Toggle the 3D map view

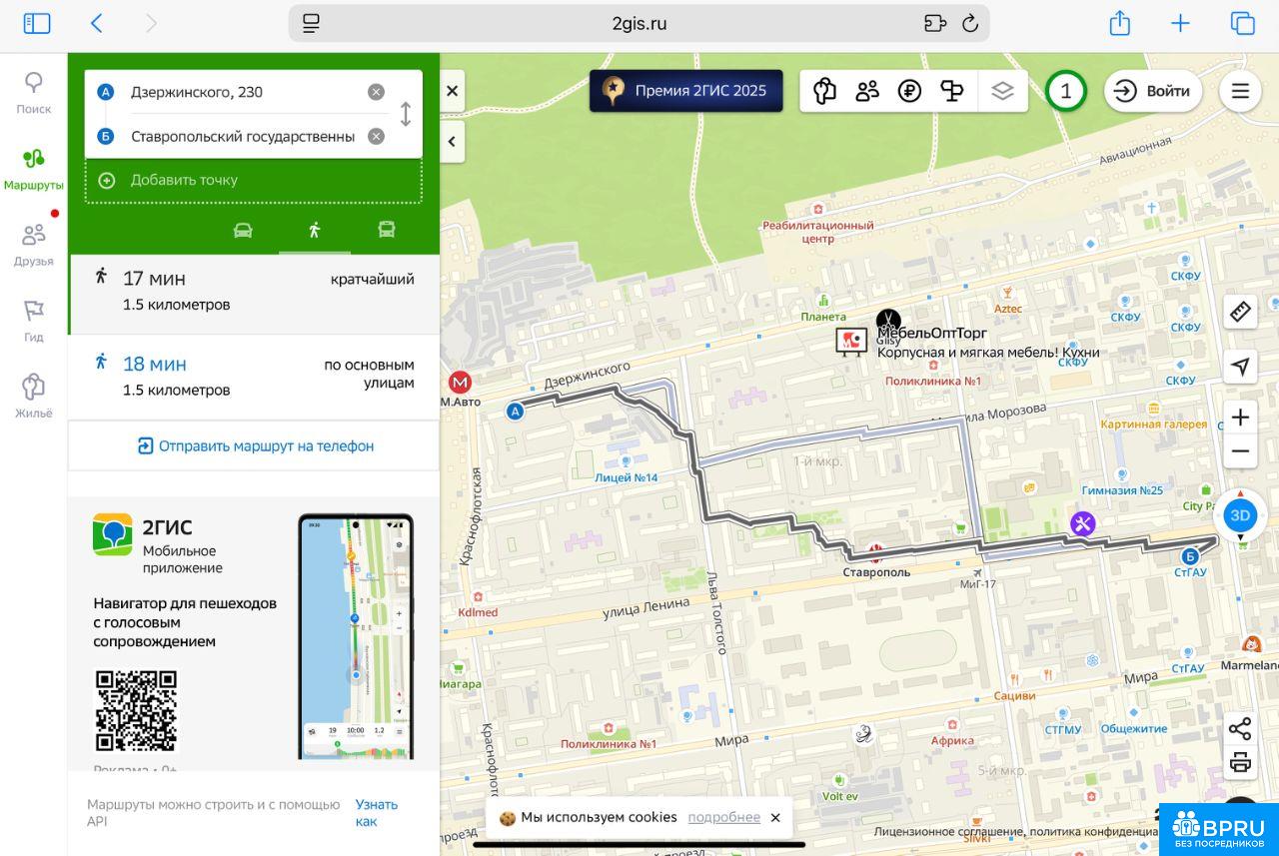[x=1240, y=515]
